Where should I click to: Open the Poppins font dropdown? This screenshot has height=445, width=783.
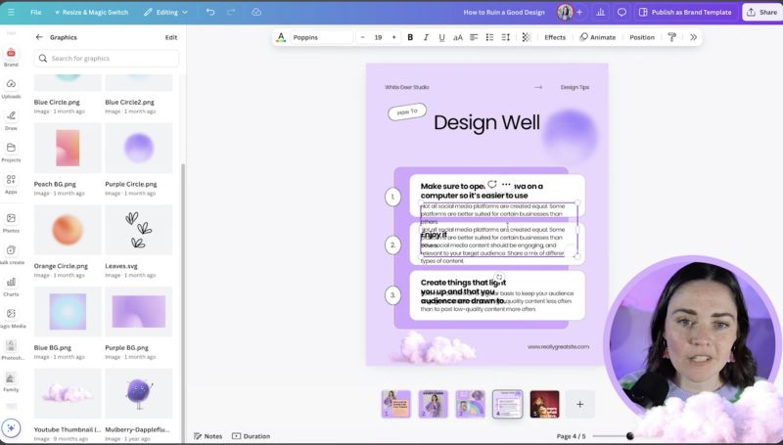(x=321, y=37)
